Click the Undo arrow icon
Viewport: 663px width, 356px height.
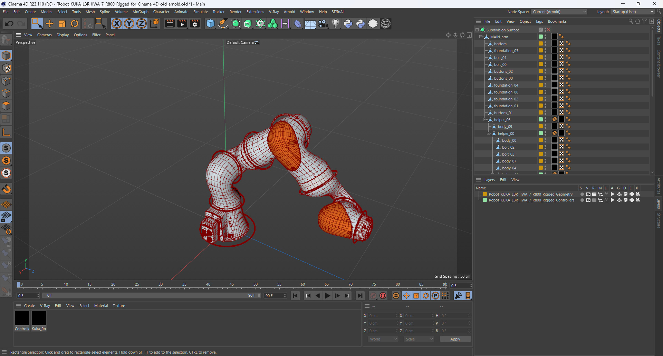(x=9, y=23)
